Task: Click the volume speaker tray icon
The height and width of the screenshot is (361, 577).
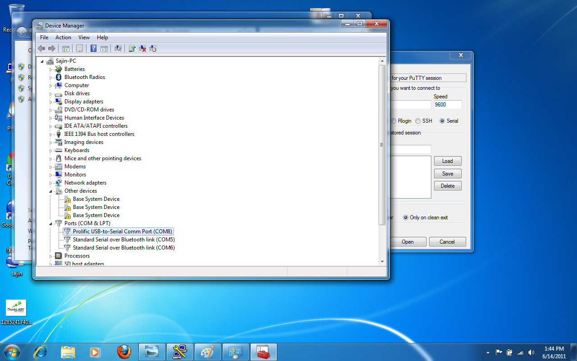Action: click(x=531, y=352)
